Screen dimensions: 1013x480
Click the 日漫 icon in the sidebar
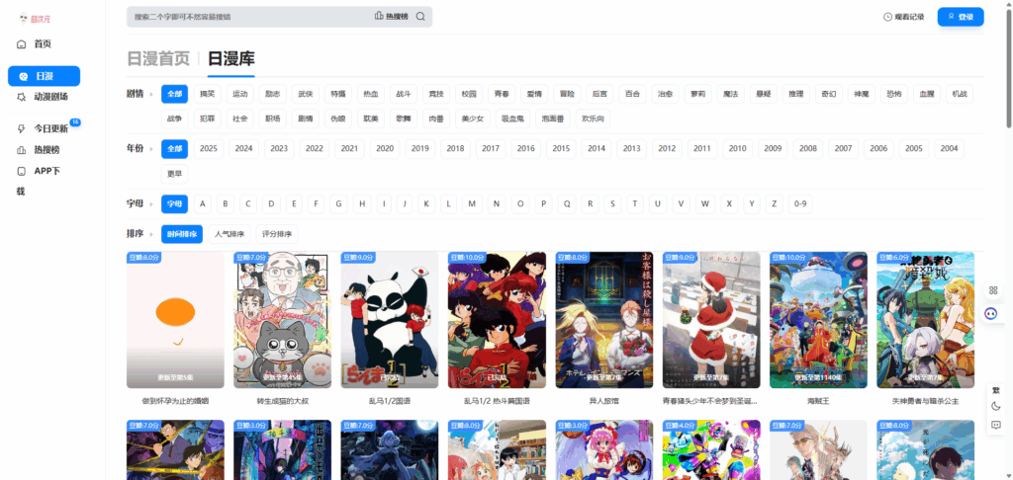coord(24,76)
